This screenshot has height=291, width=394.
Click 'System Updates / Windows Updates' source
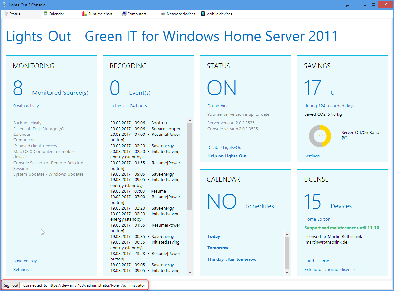click(x=49, y=174)
